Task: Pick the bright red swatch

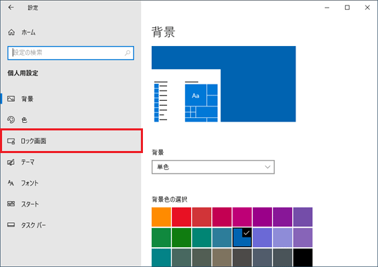Action: [x=181, y=217]
